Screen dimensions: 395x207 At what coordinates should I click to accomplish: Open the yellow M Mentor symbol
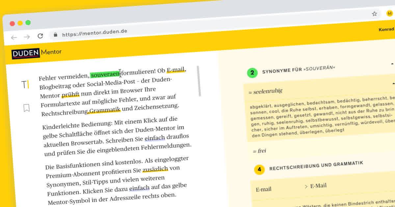point(390,13)
